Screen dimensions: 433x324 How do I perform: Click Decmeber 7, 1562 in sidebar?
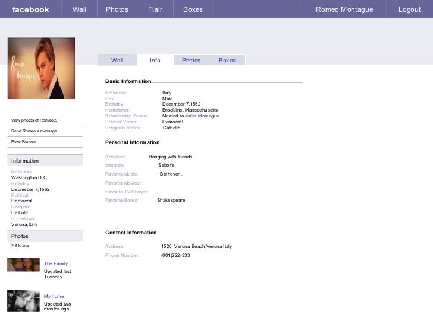[x=30, y=189]
